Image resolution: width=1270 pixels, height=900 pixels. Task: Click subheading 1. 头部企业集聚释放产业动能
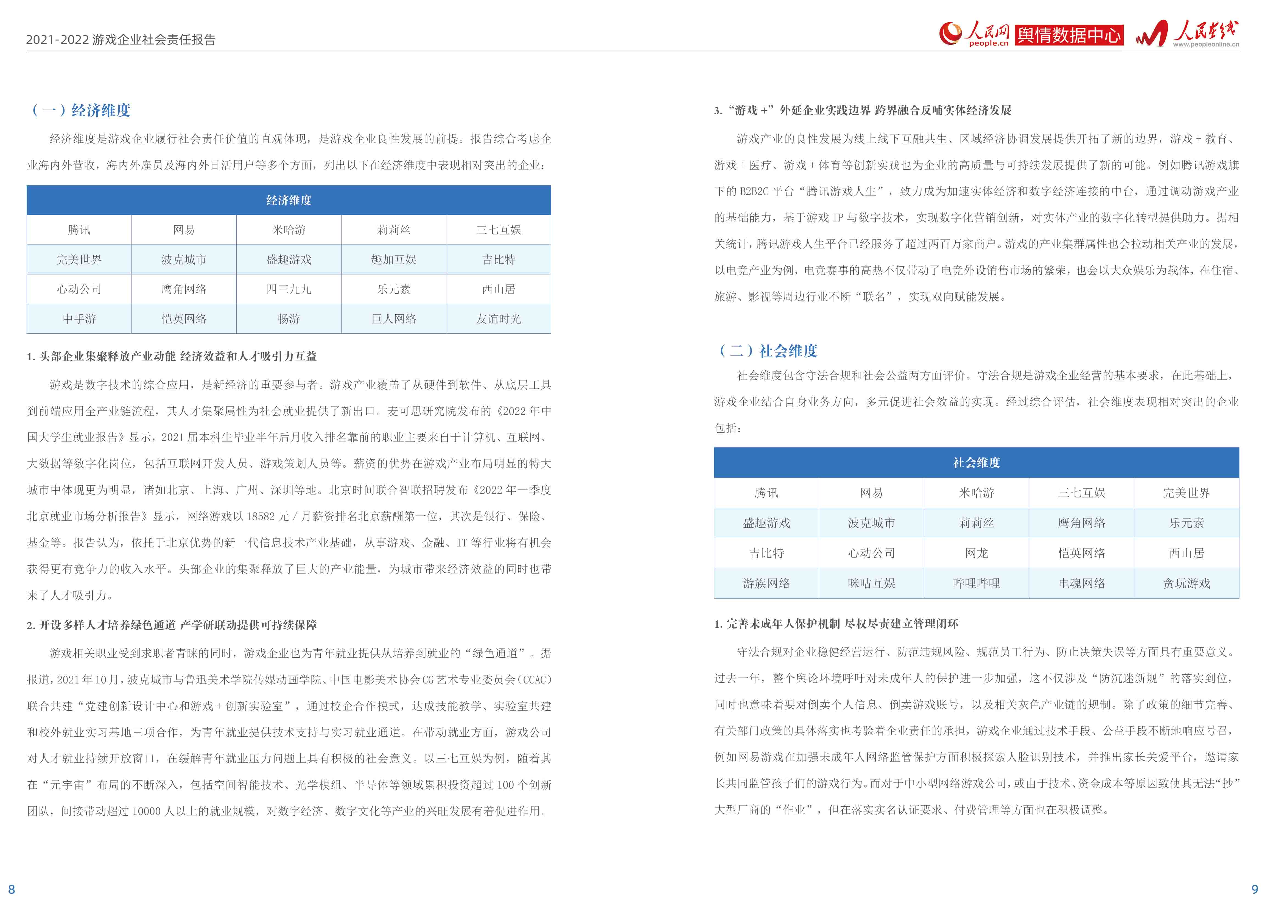coord(172,356)
